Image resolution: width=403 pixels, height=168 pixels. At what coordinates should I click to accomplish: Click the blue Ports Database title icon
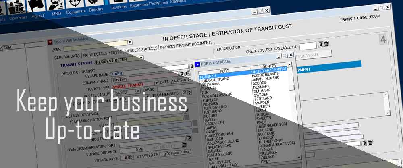click(197, 64)
